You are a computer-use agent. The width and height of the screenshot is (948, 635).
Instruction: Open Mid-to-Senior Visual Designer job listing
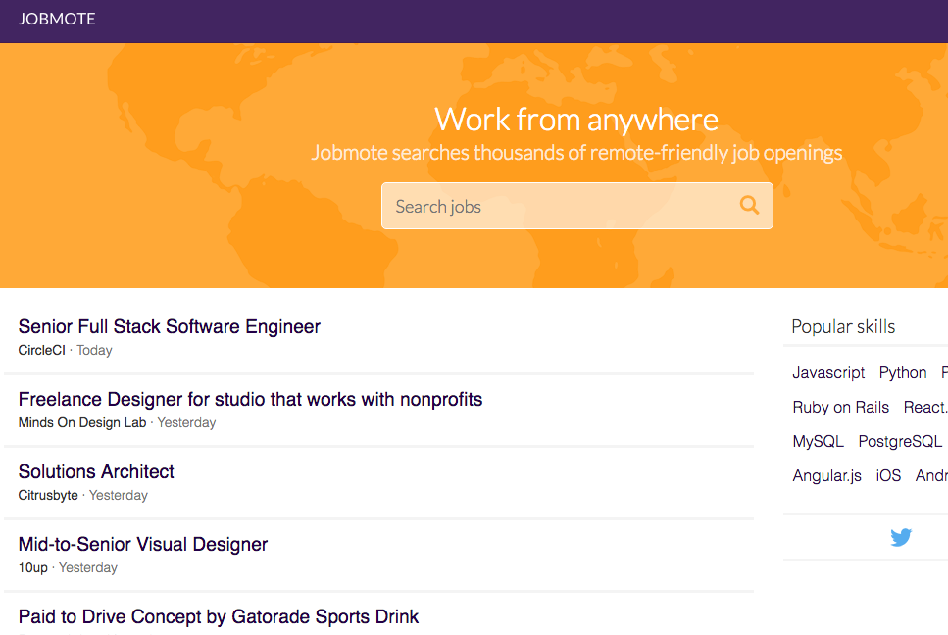pos(143,545)
